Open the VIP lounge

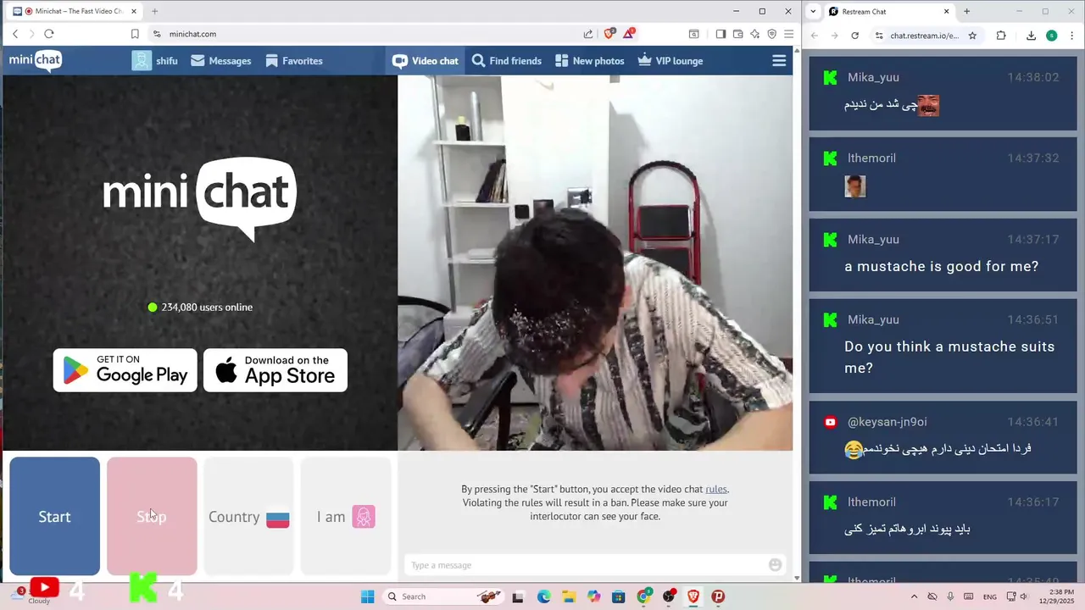click(670, 61)
